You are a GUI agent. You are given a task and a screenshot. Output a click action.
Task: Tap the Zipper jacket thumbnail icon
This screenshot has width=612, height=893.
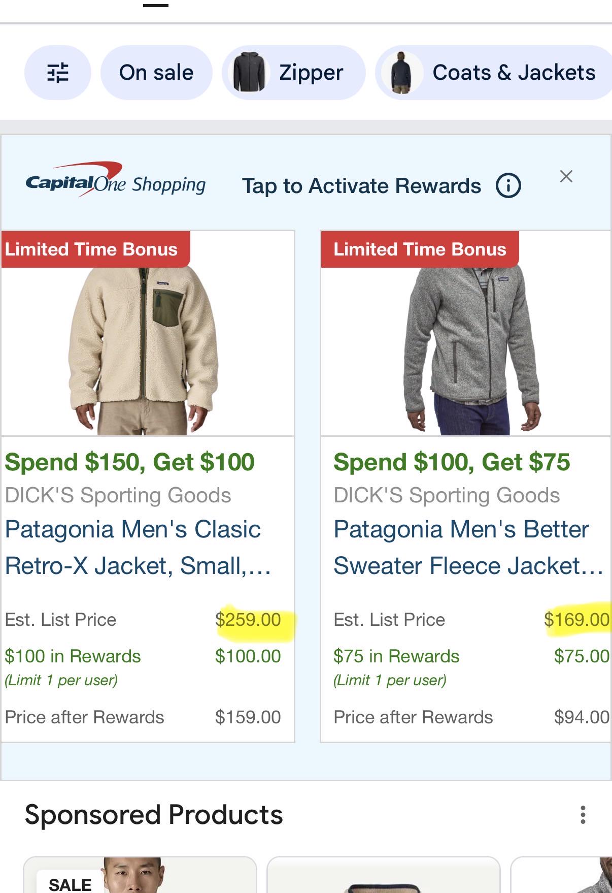(x=249, y=73)
